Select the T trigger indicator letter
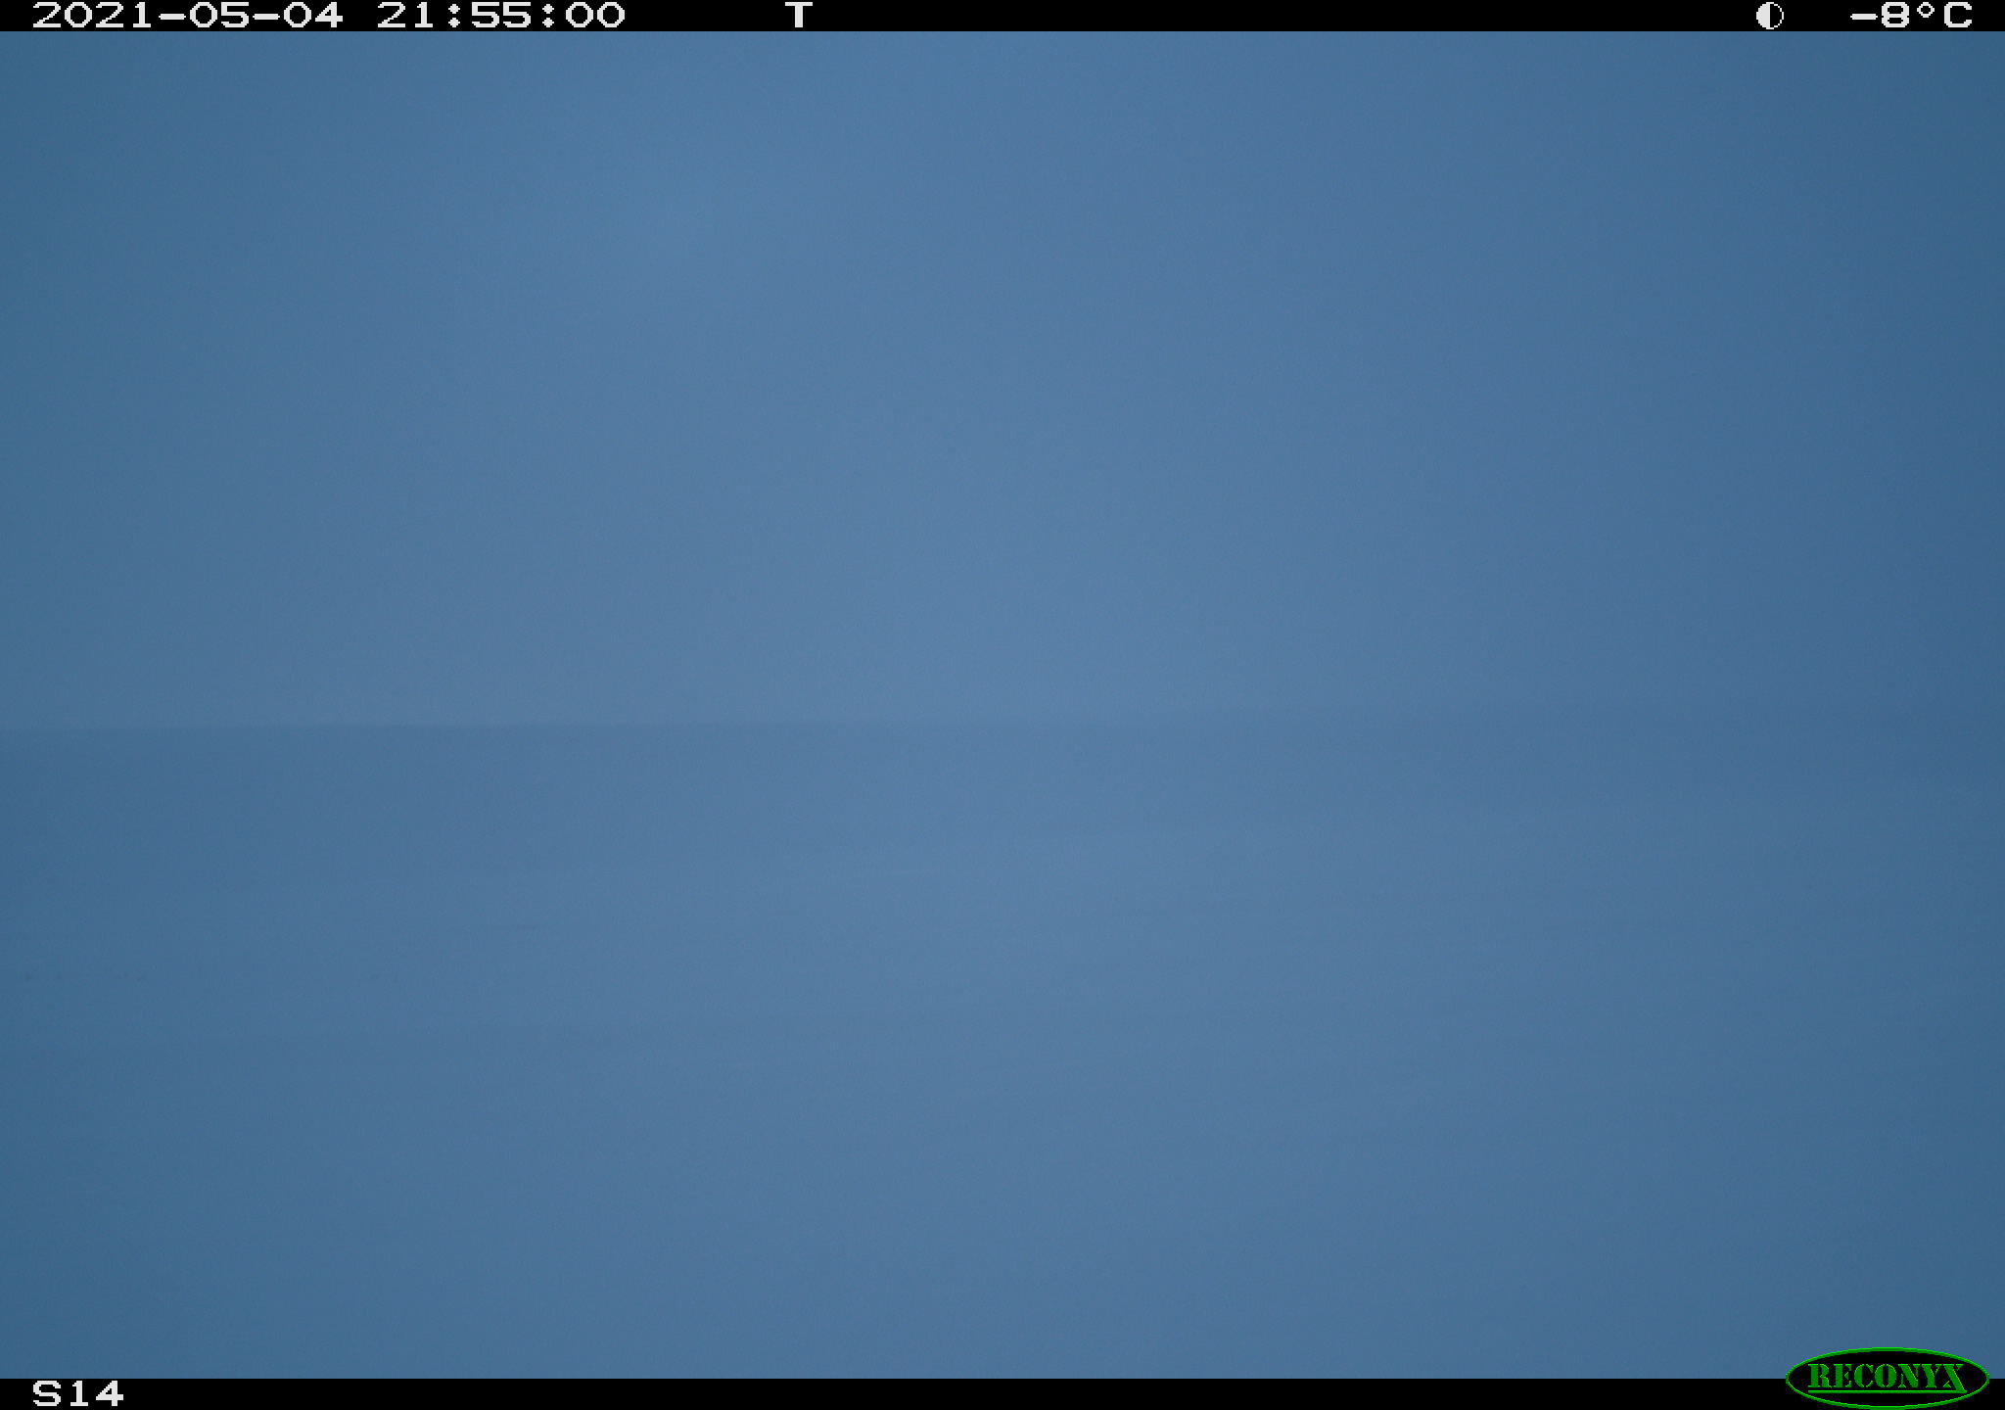2005x1410 pixels. tap(799, 16)
